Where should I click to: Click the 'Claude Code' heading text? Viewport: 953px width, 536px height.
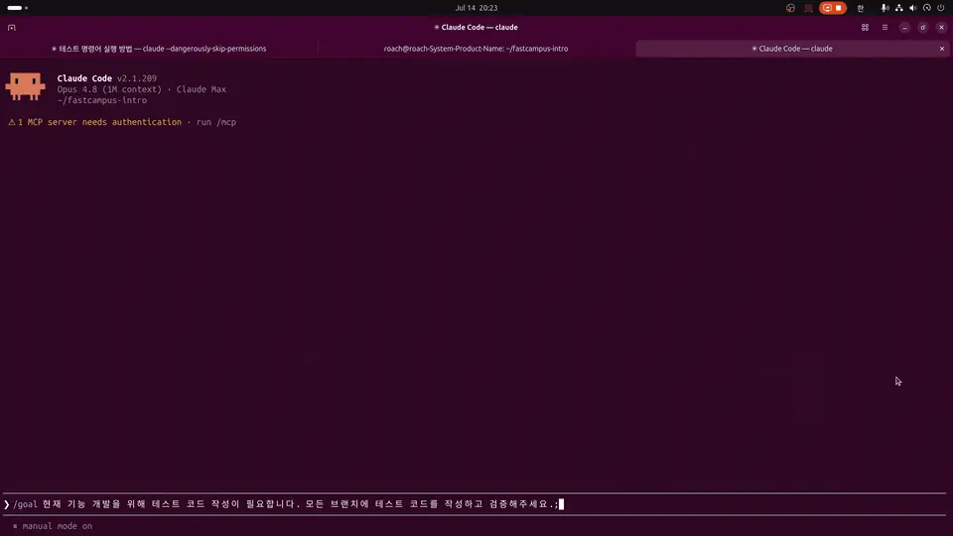click(84, 78)
